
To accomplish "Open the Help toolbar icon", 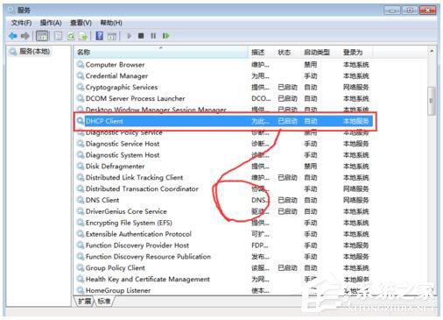I will tap(99, 36).
